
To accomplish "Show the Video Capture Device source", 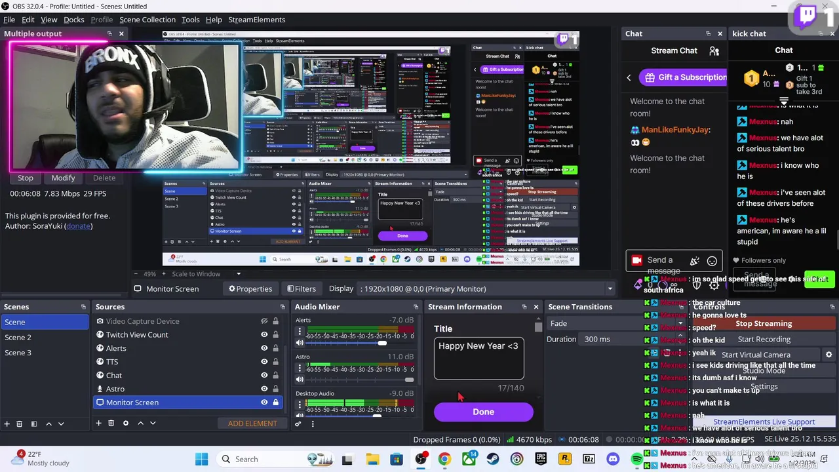I will [264, 321].
